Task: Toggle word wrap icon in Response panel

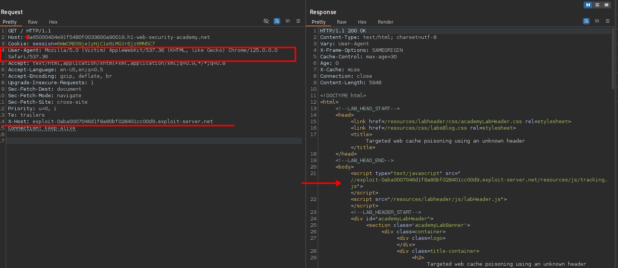Action: tap(586, 21)
